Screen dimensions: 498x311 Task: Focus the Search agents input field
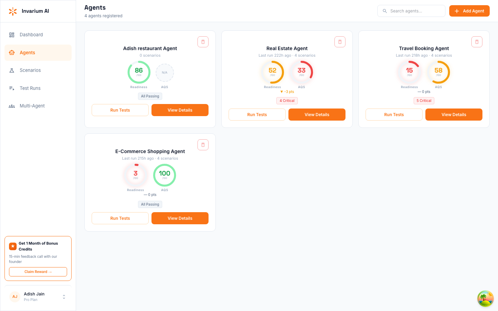(415, 11)
